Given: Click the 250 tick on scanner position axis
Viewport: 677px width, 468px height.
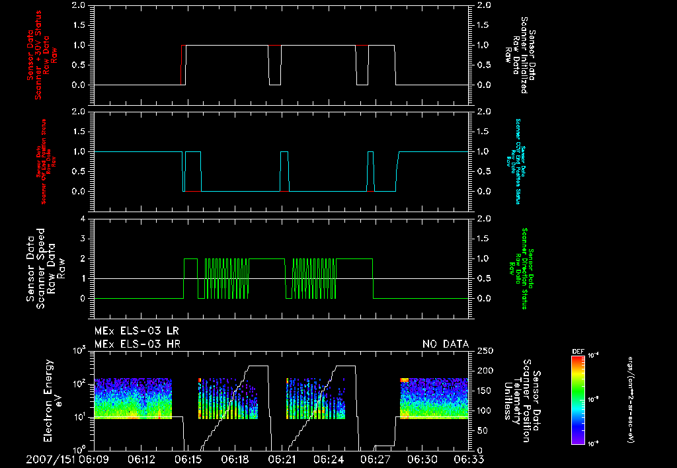Looking at the screenshot, I should [x=485, y=351].
